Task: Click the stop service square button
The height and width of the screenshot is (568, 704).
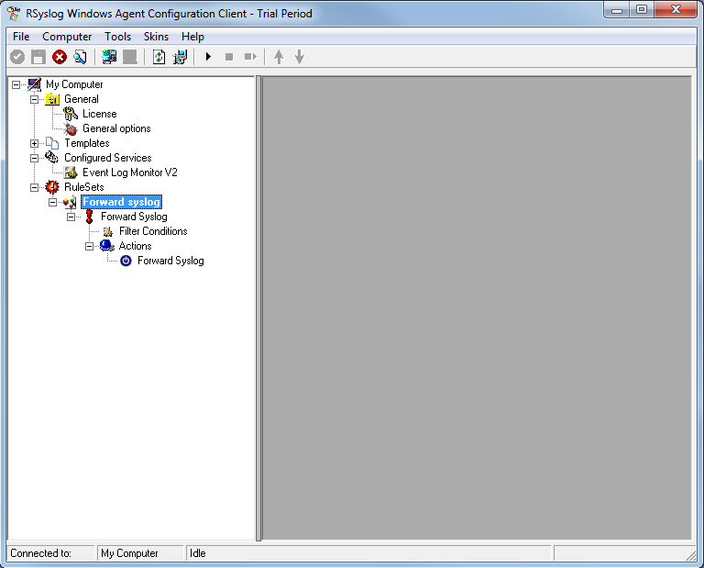Action: click(229, 57)
